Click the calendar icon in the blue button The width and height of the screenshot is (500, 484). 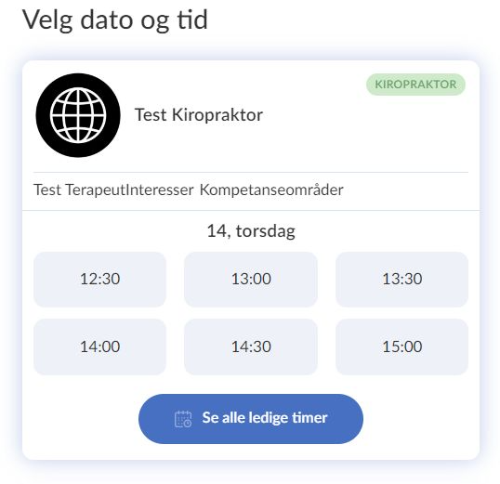pos(183,419)
